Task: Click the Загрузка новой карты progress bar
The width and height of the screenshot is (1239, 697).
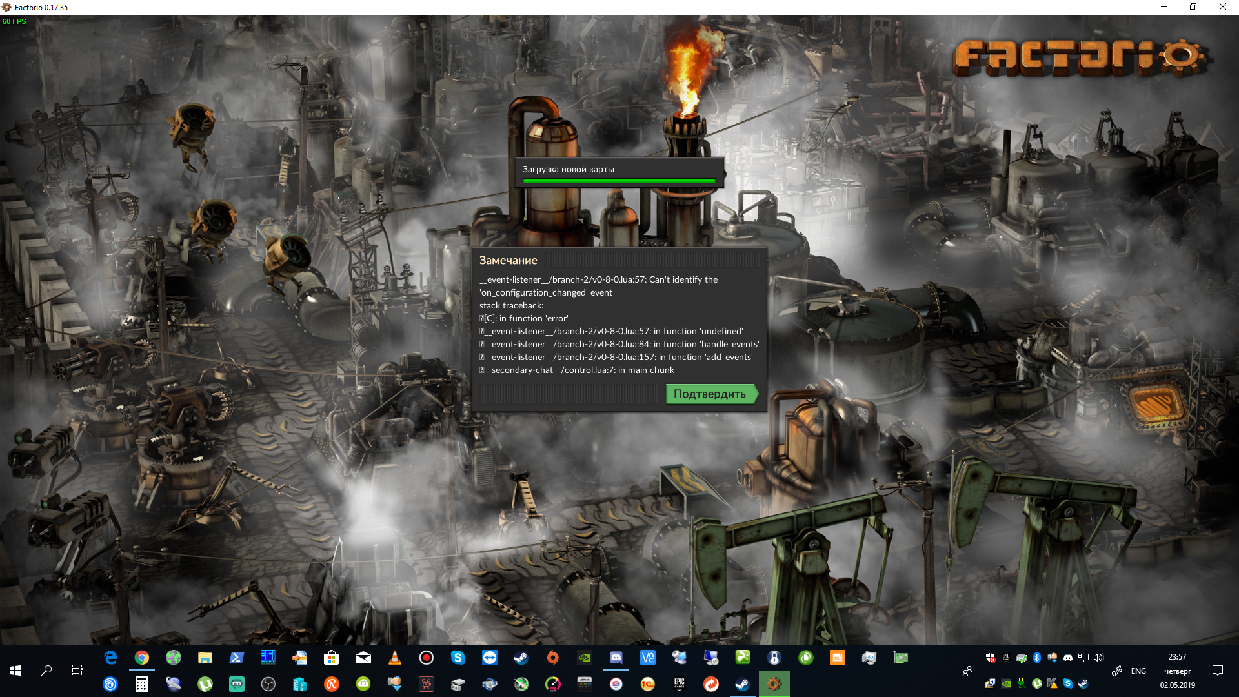Action: click(619, 181)
